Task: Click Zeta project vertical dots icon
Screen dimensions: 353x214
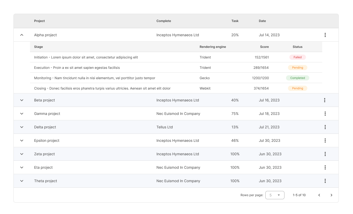Action: click(x=325, y=154)
